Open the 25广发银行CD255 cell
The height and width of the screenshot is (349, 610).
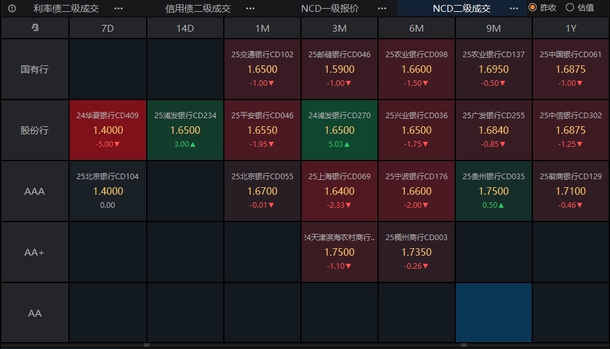(x=493, y=131)
